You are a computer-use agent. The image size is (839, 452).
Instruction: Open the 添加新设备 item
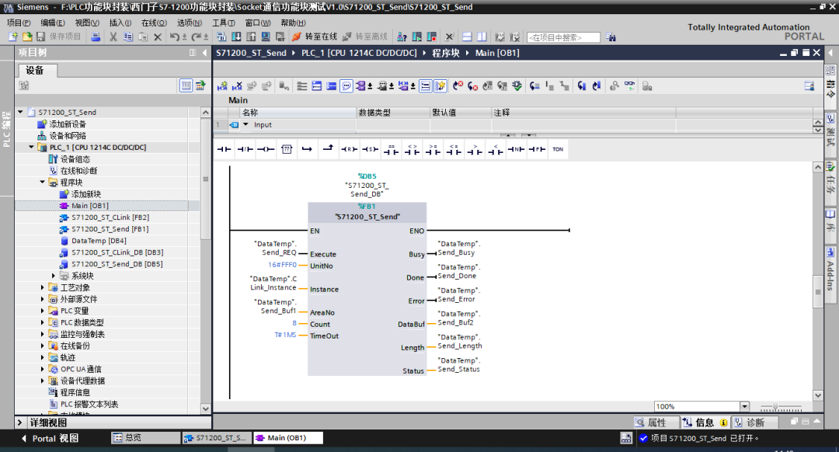click(68, 124)
